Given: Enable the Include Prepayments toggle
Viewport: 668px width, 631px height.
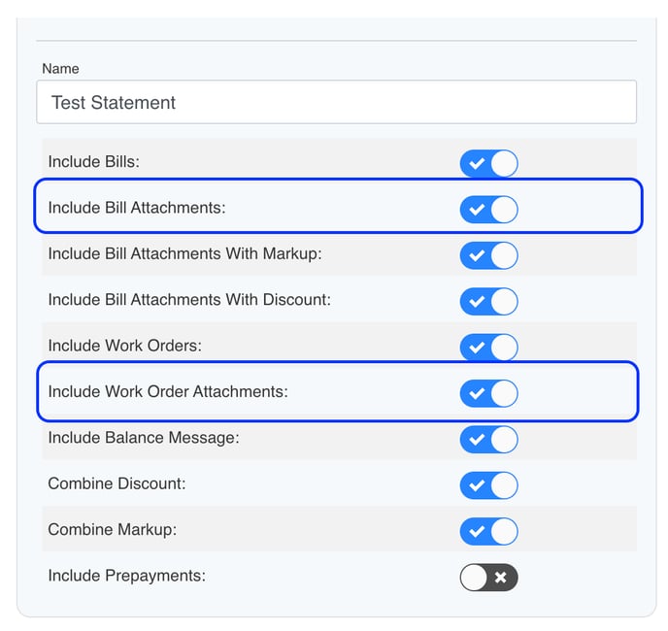Looking at the screenshot, I should point(488,578).
